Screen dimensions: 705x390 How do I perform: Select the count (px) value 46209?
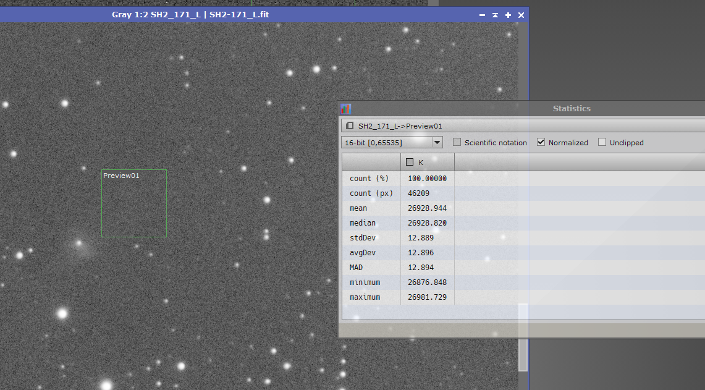[418, 193]
